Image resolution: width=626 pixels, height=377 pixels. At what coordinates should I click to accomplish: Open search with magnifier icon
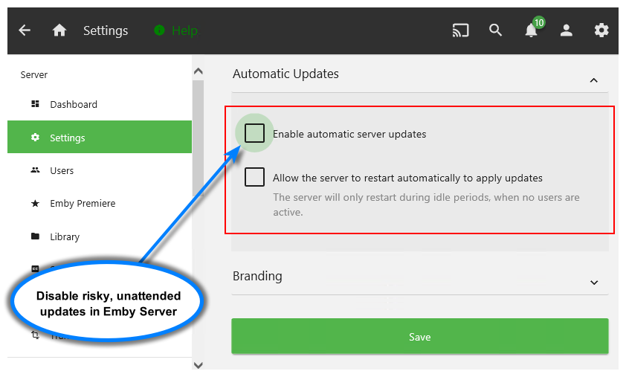[x=496, y=30]
